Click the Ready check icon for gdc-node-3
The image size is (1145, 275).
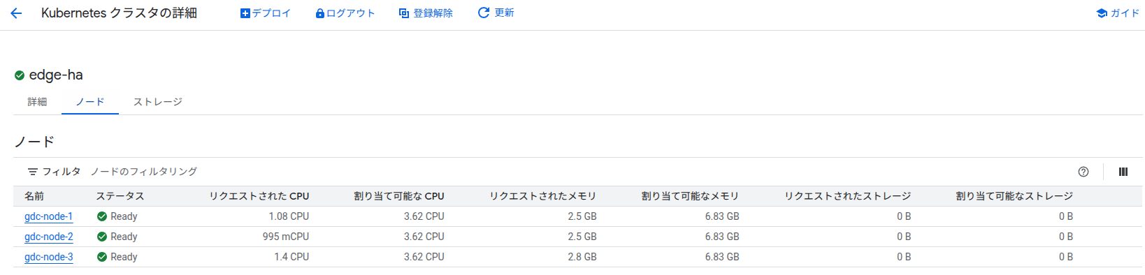102,257
